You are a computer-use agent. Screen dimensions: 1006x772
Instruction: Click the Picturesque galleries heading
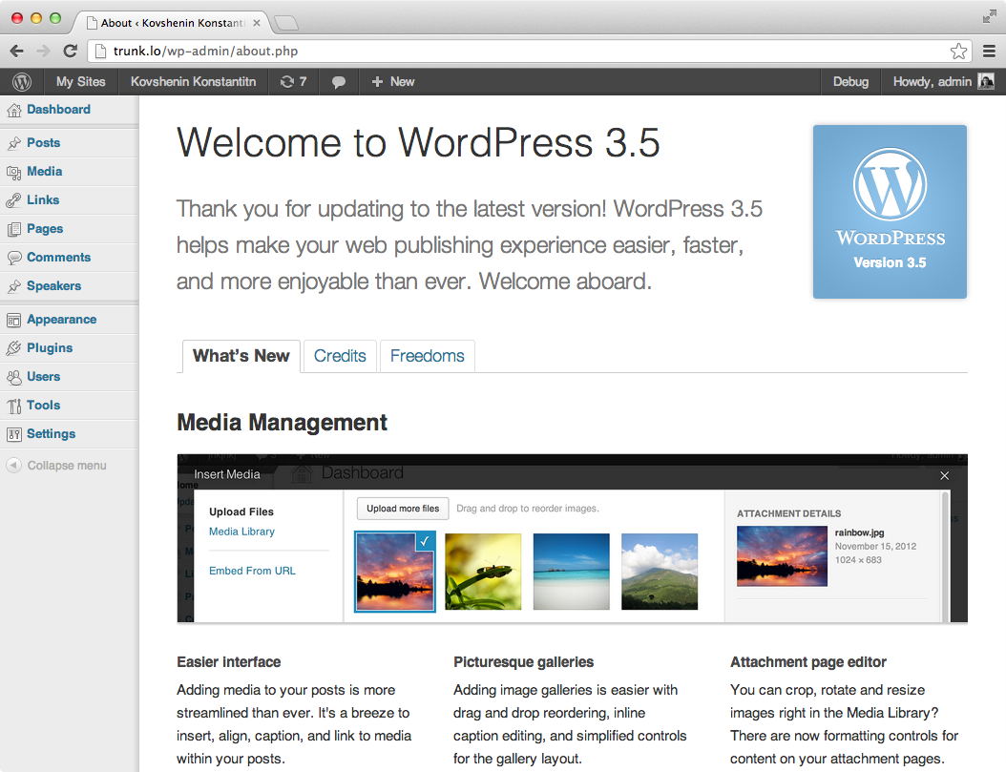click(x=524, y=661)
